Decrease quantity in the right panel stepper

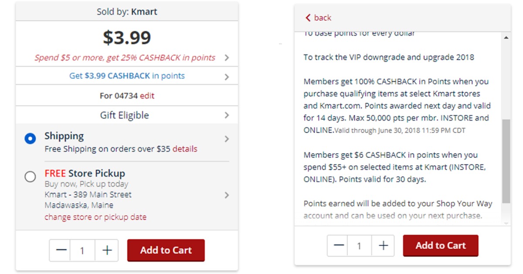pos(339,246)
